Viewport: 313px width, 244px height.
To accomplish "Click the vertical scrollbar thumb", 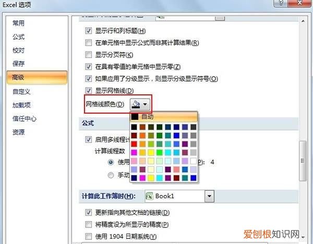I will click(x=303, y=161).
